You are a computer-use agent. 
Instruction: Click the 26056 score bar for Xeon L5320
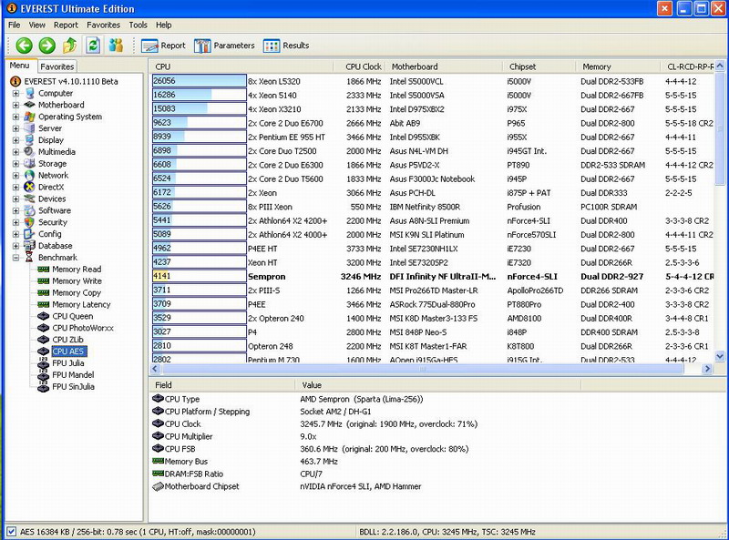(x=199, y=81)
